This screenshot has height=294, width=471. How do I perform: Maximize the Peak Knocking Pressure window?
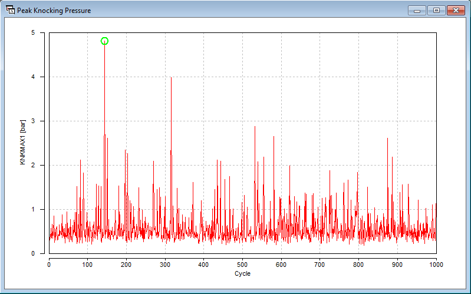[436, 10]
